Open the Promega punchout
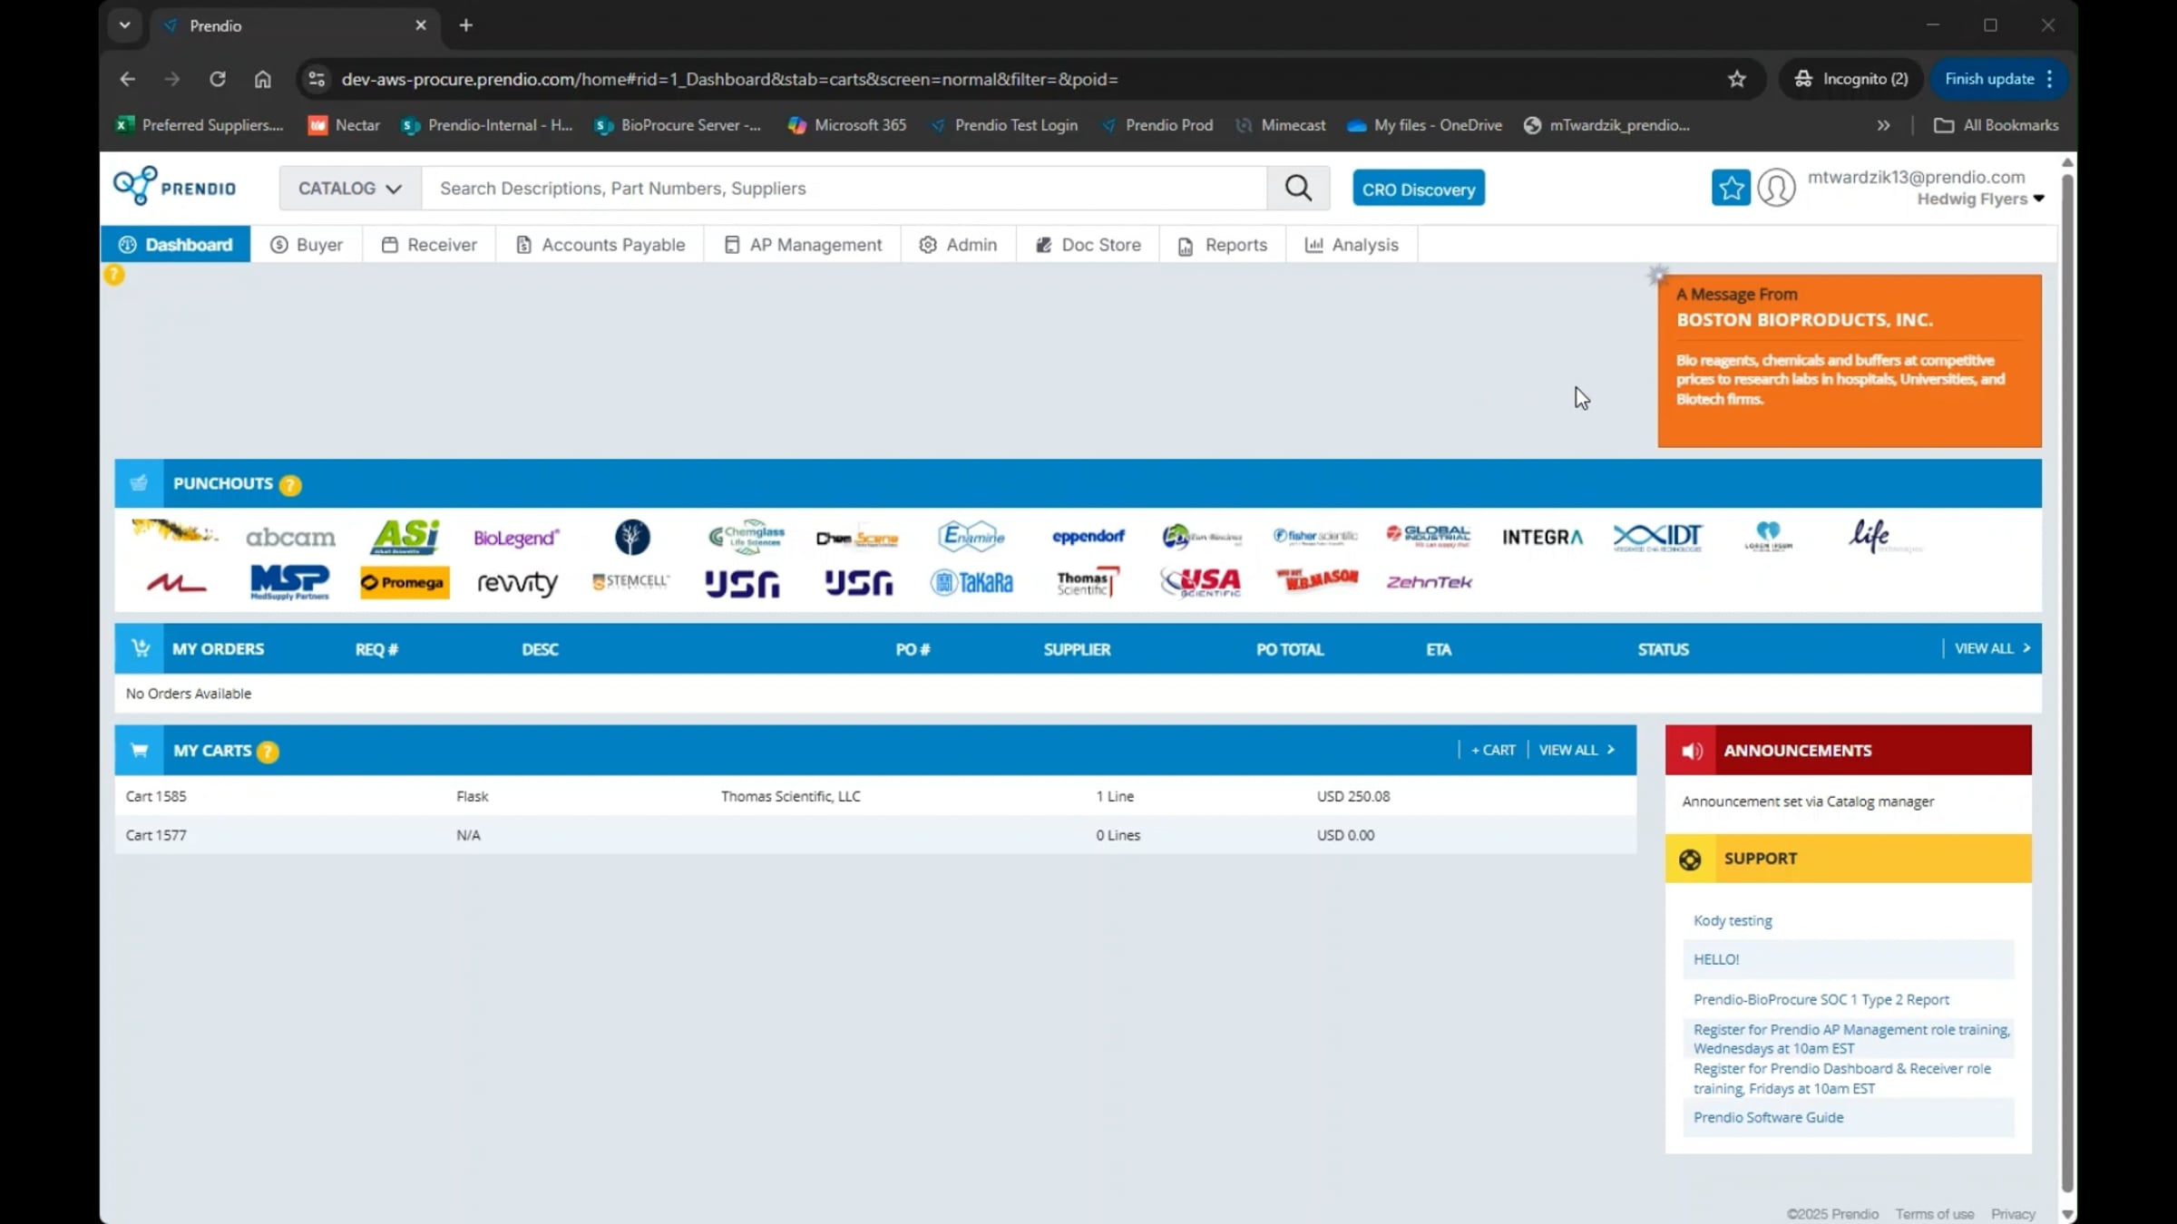 [405, 582]
